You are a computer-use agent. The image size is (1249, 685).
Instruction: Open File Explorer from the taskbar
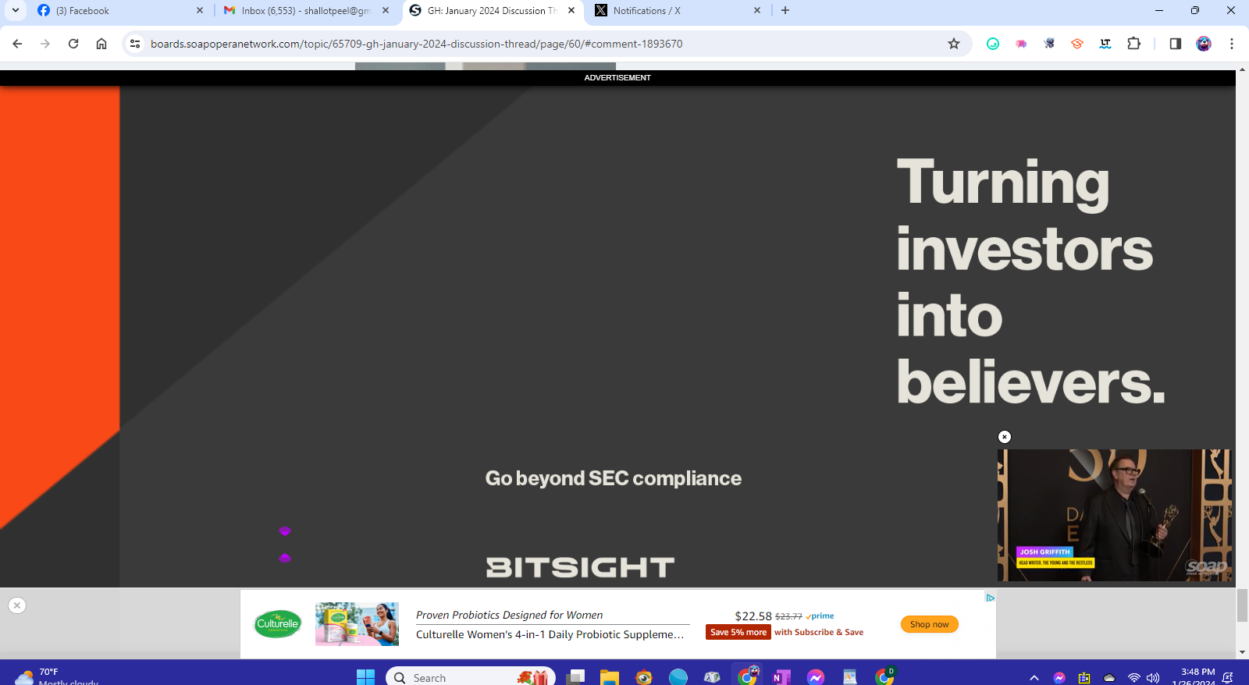click(609, 676)
